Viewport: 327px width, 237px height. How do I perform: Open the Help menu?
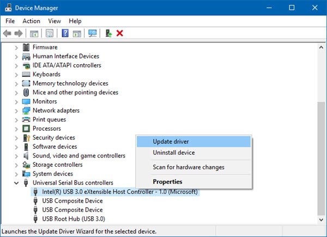75,21
